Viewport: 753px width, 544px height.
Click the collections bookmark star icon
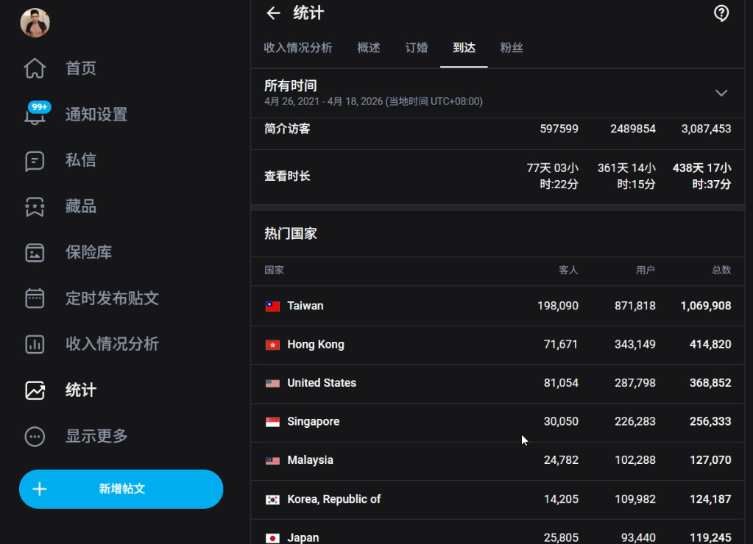pyautogui.click(x=35, y=207)
